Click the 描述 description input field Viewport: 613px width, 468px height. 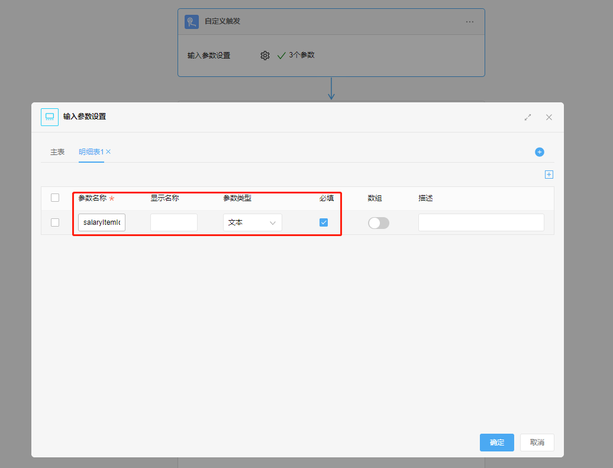481,222
